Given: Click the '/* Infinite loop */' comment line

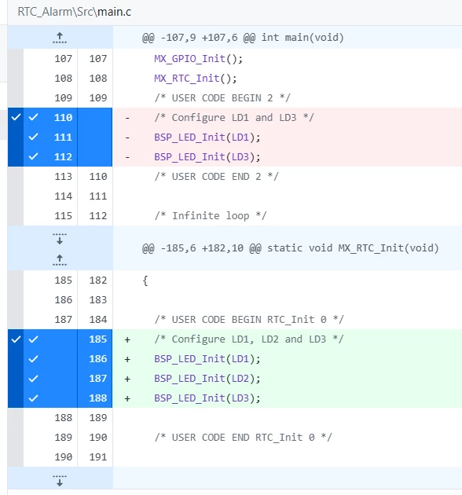Looking at the screenshot, I should 211,215.
